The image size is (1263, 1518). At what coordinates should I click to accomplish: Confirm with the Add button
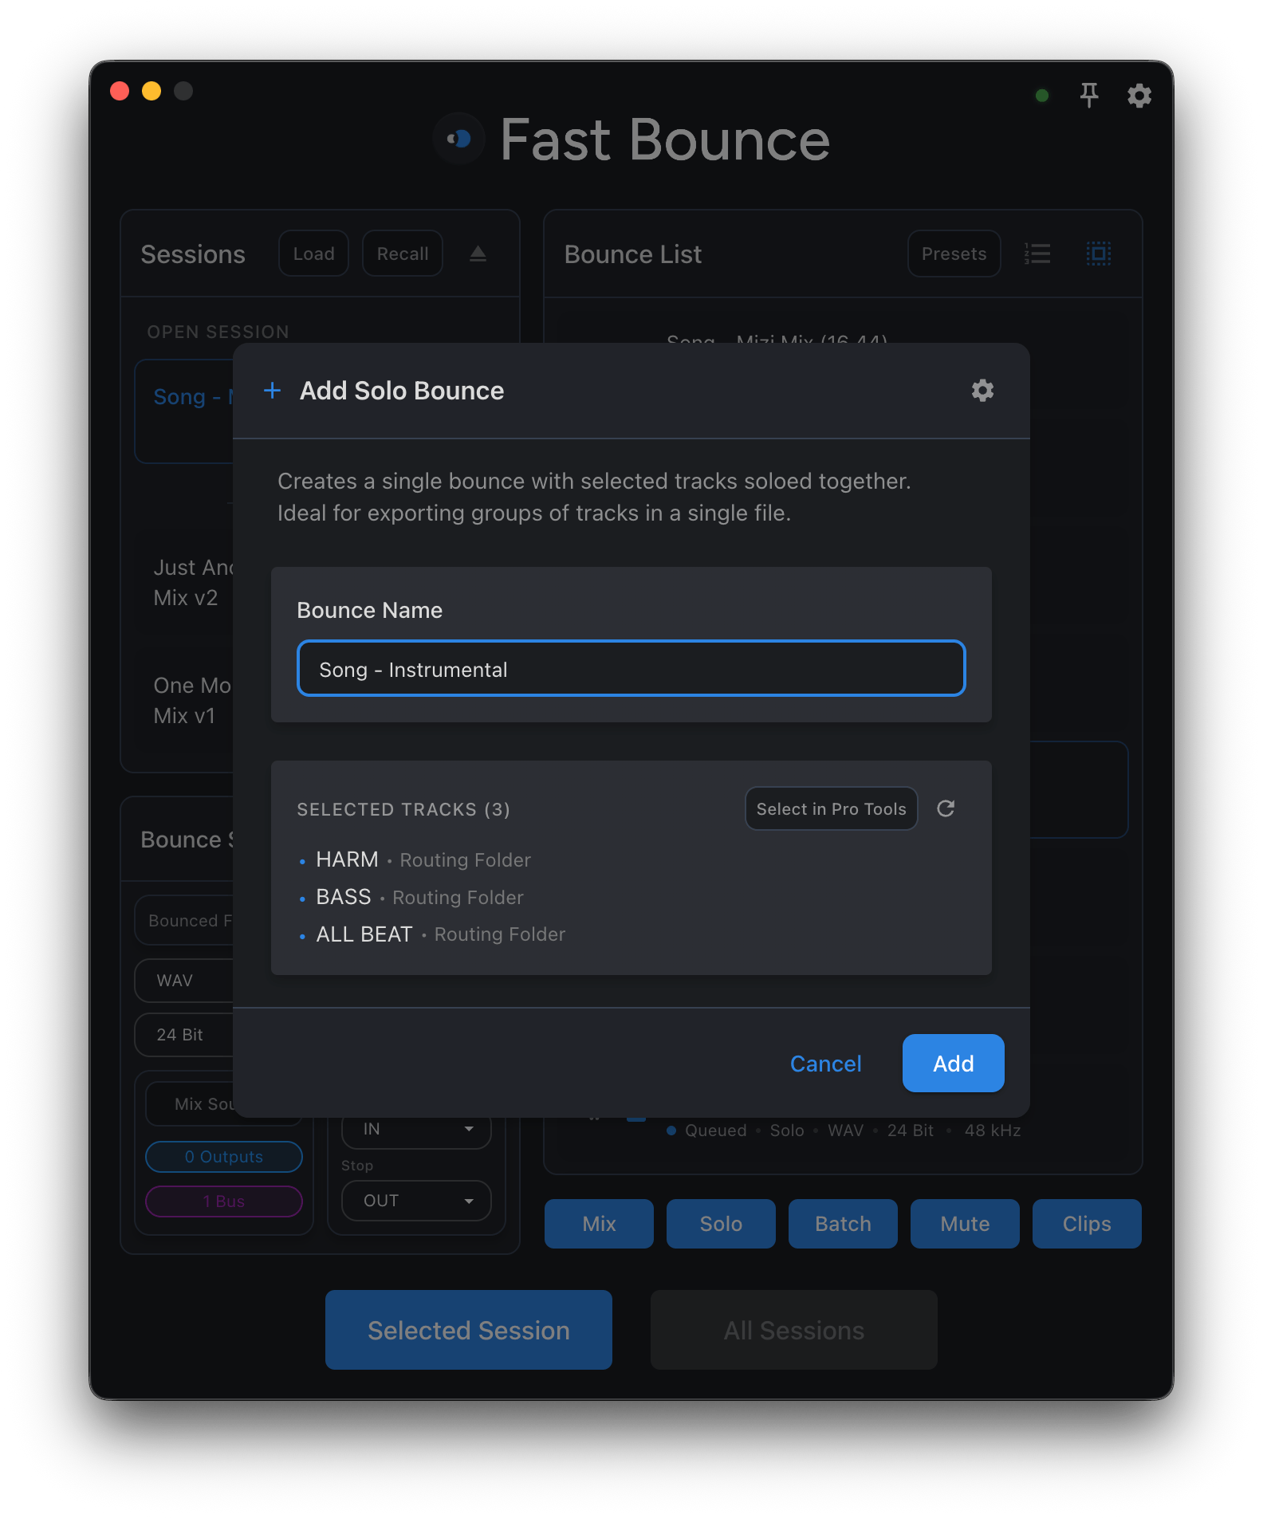point(953,1063)
